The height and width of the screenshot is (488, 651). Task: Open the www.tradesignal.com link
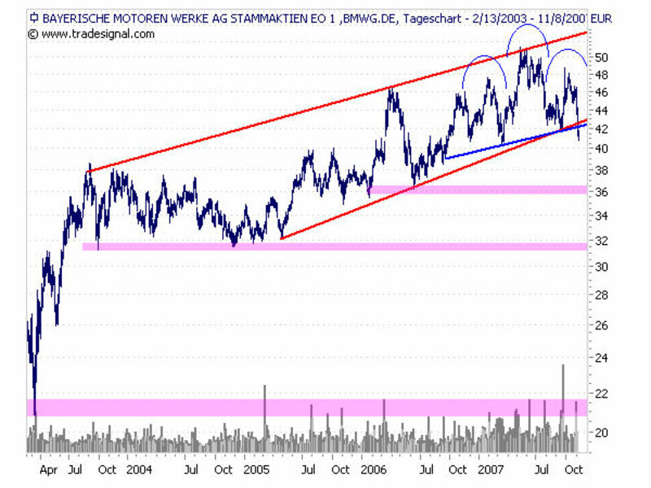point(98,34)
